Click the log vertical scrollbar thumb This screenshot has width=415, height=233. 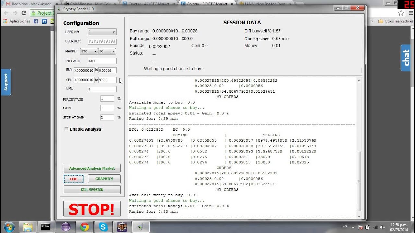[x=359, y=181]
